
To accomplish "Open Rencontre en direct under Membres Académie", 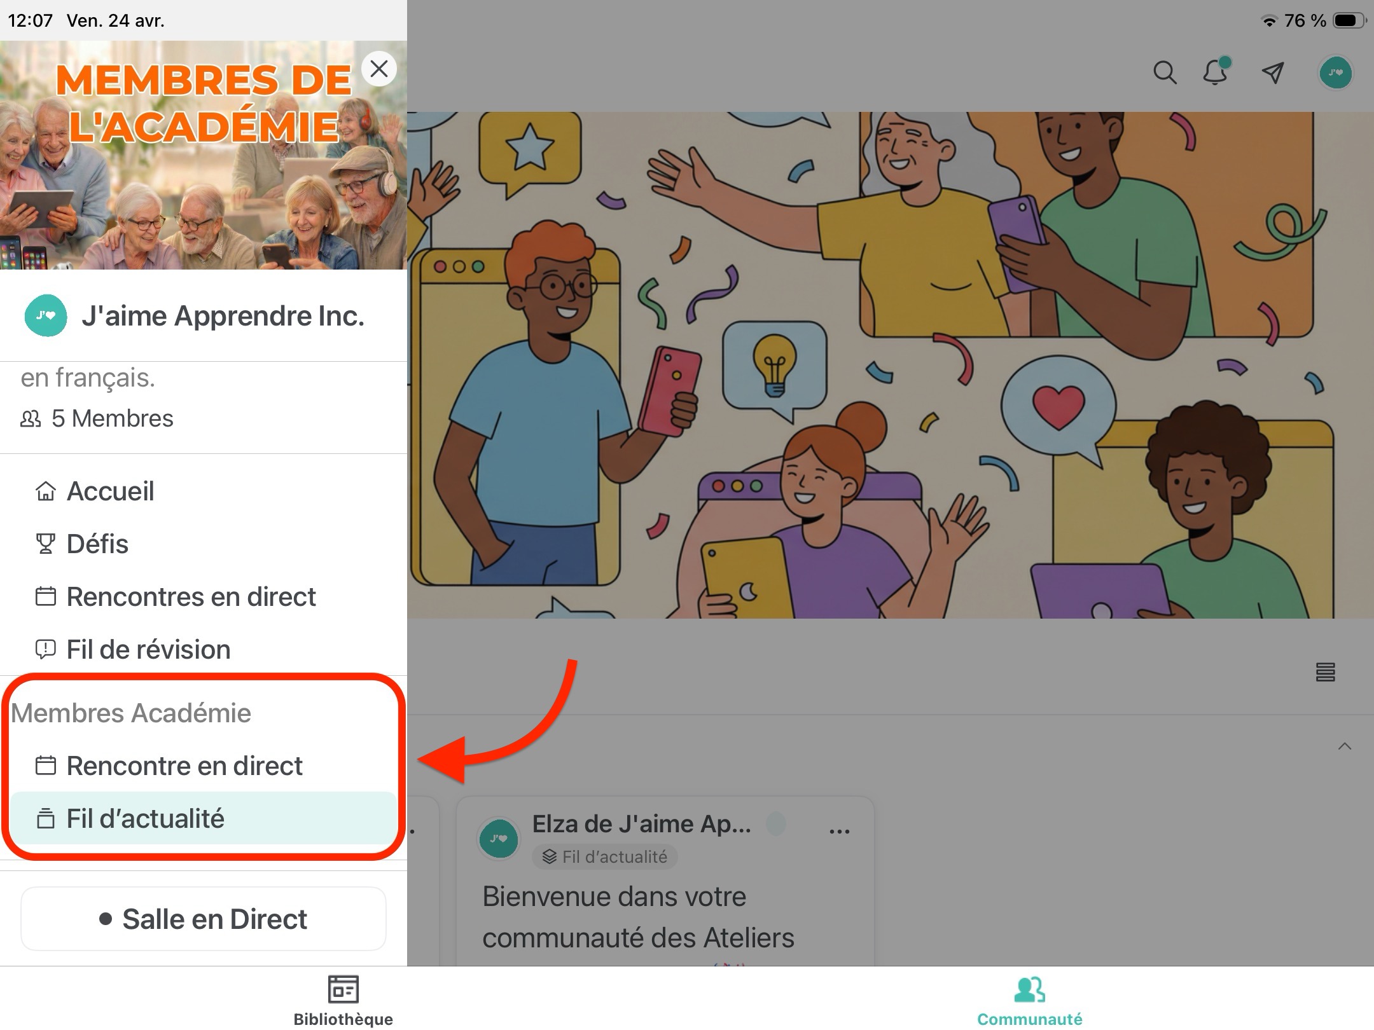I will tap(204, 766).
